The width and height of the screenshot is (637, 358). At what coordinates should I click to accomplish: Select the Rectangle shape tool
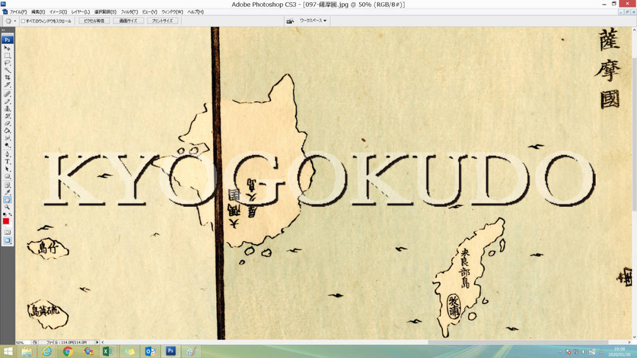tap(7, 177)
